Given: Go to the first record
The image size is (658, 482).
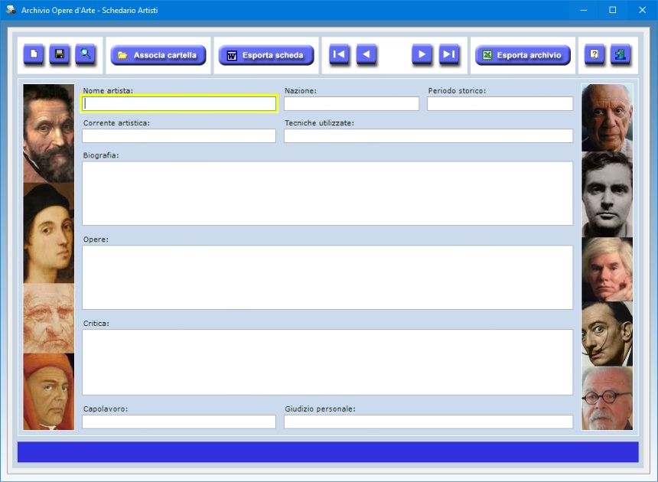Looking at the screenshot, I should point(339,54).
